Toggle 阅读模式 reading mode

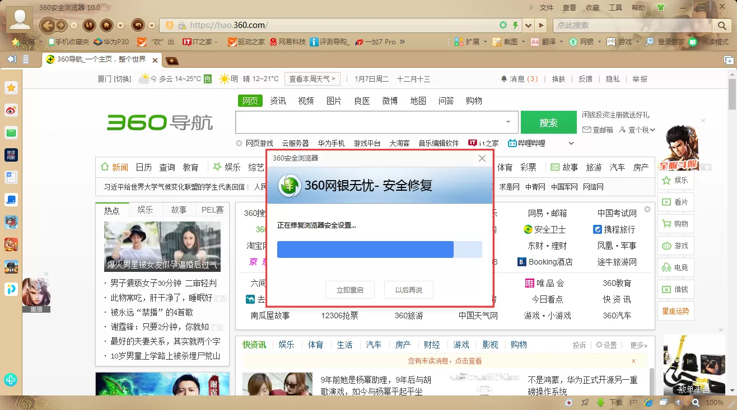708,42
